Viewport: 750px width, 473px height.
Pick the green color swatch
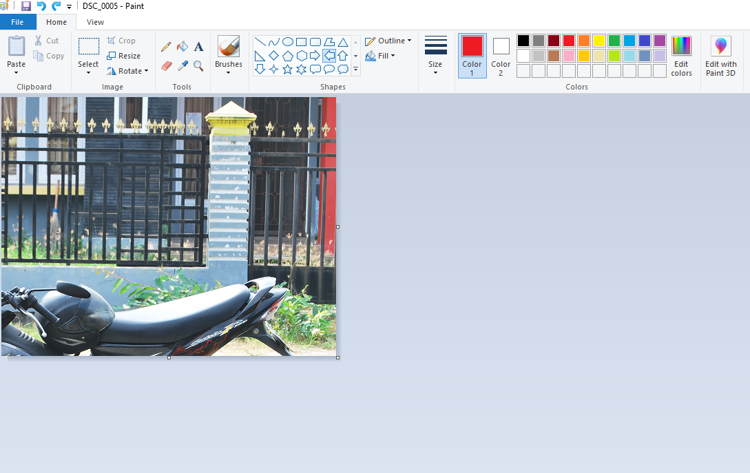tap(614, 41)
